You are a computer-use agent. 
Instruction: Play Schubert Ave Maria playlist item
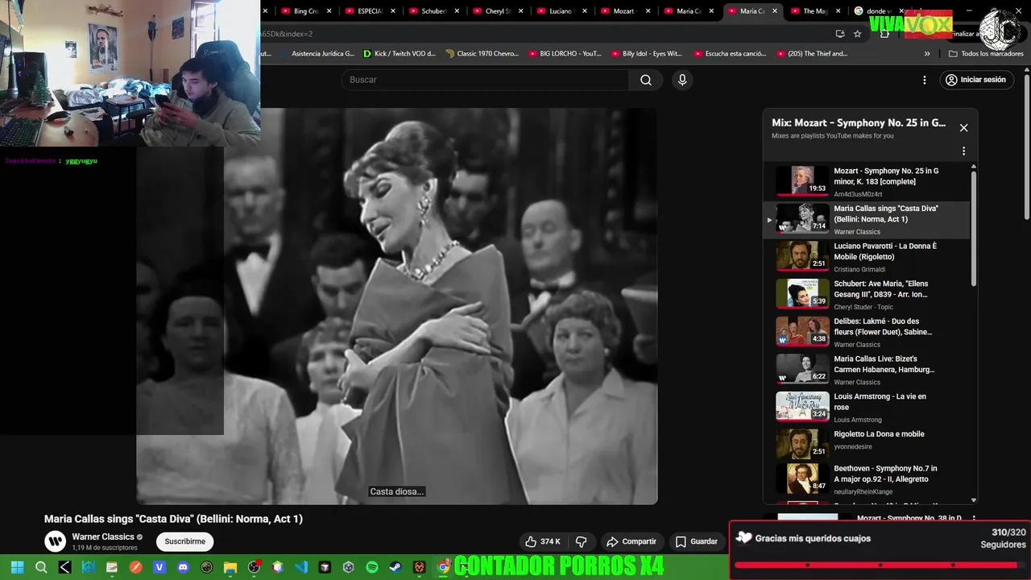tap(867, 294)
